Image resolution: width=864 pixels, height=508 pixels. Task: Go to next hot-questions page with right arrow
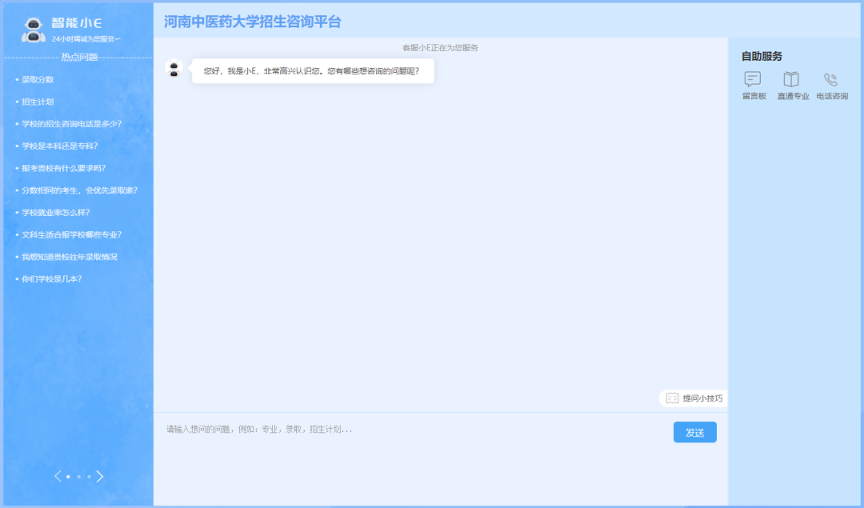point(100,477)
